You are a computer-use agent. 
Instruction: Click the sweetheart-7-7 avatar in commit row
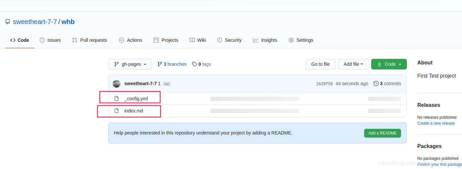(117, 84)
